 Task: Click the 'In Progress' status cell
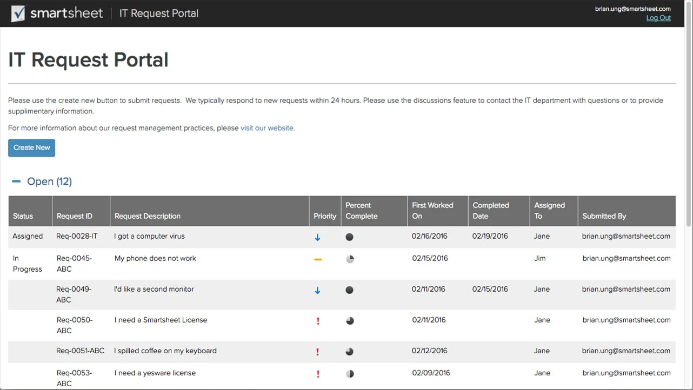click(x=28, y=264)
